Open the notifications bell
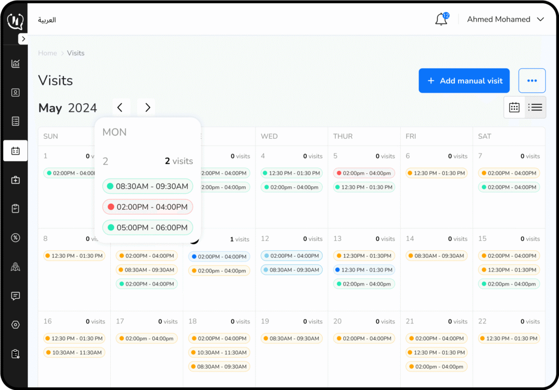The height and width of the screenshot is (390, 559). click(x=441, y=20)
